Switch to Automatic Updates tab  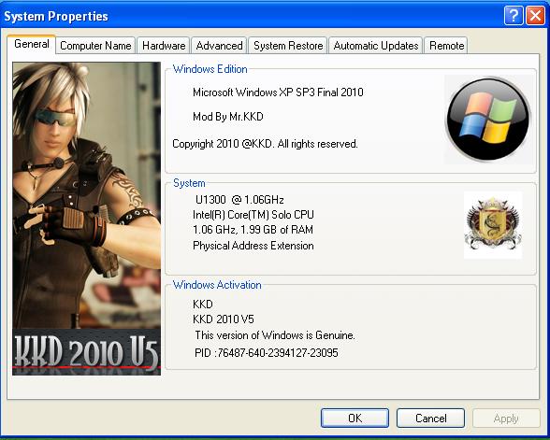(x=376, y=46)
